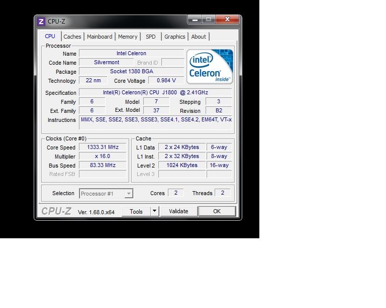
Task: Minimize the CPU-Z window
Action: pyautogui.click(x=195, y=20)
